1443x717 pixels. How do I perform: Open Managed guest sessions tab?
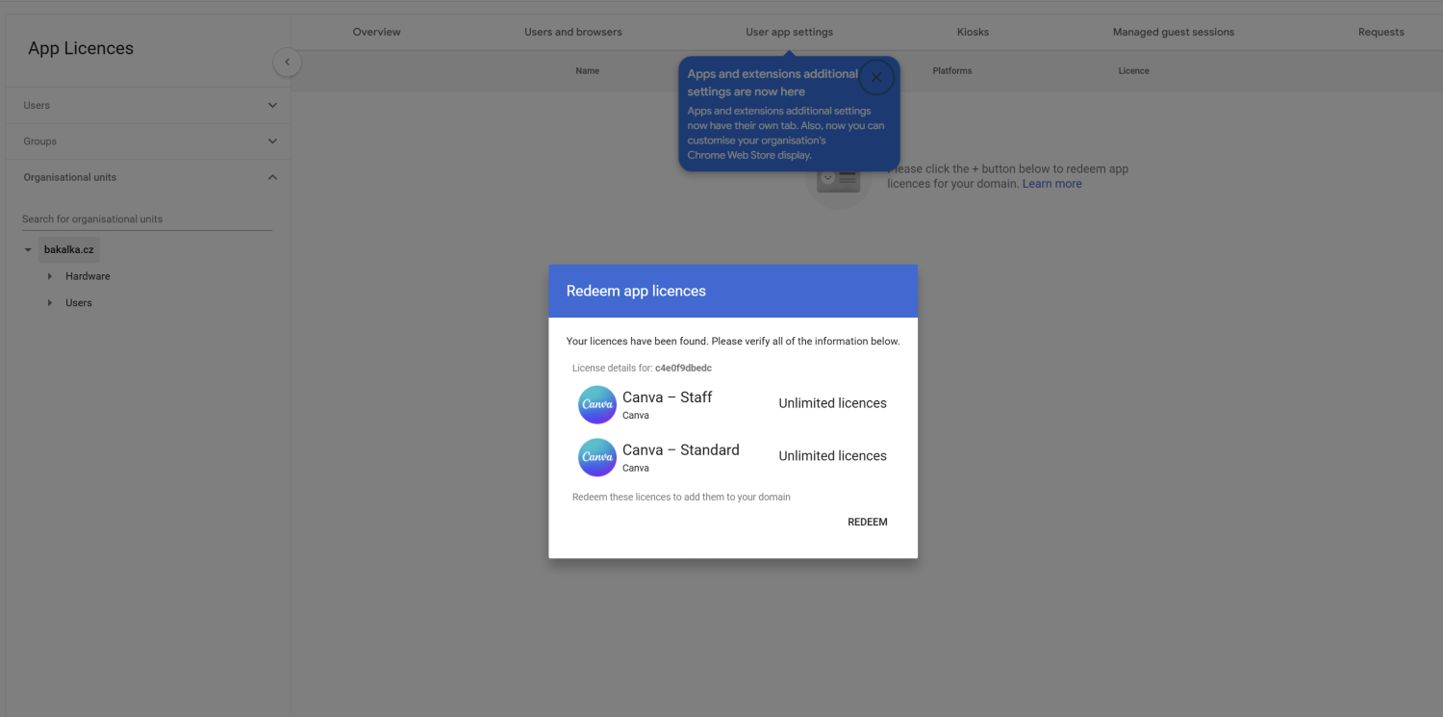click(x=1174, y=32)
